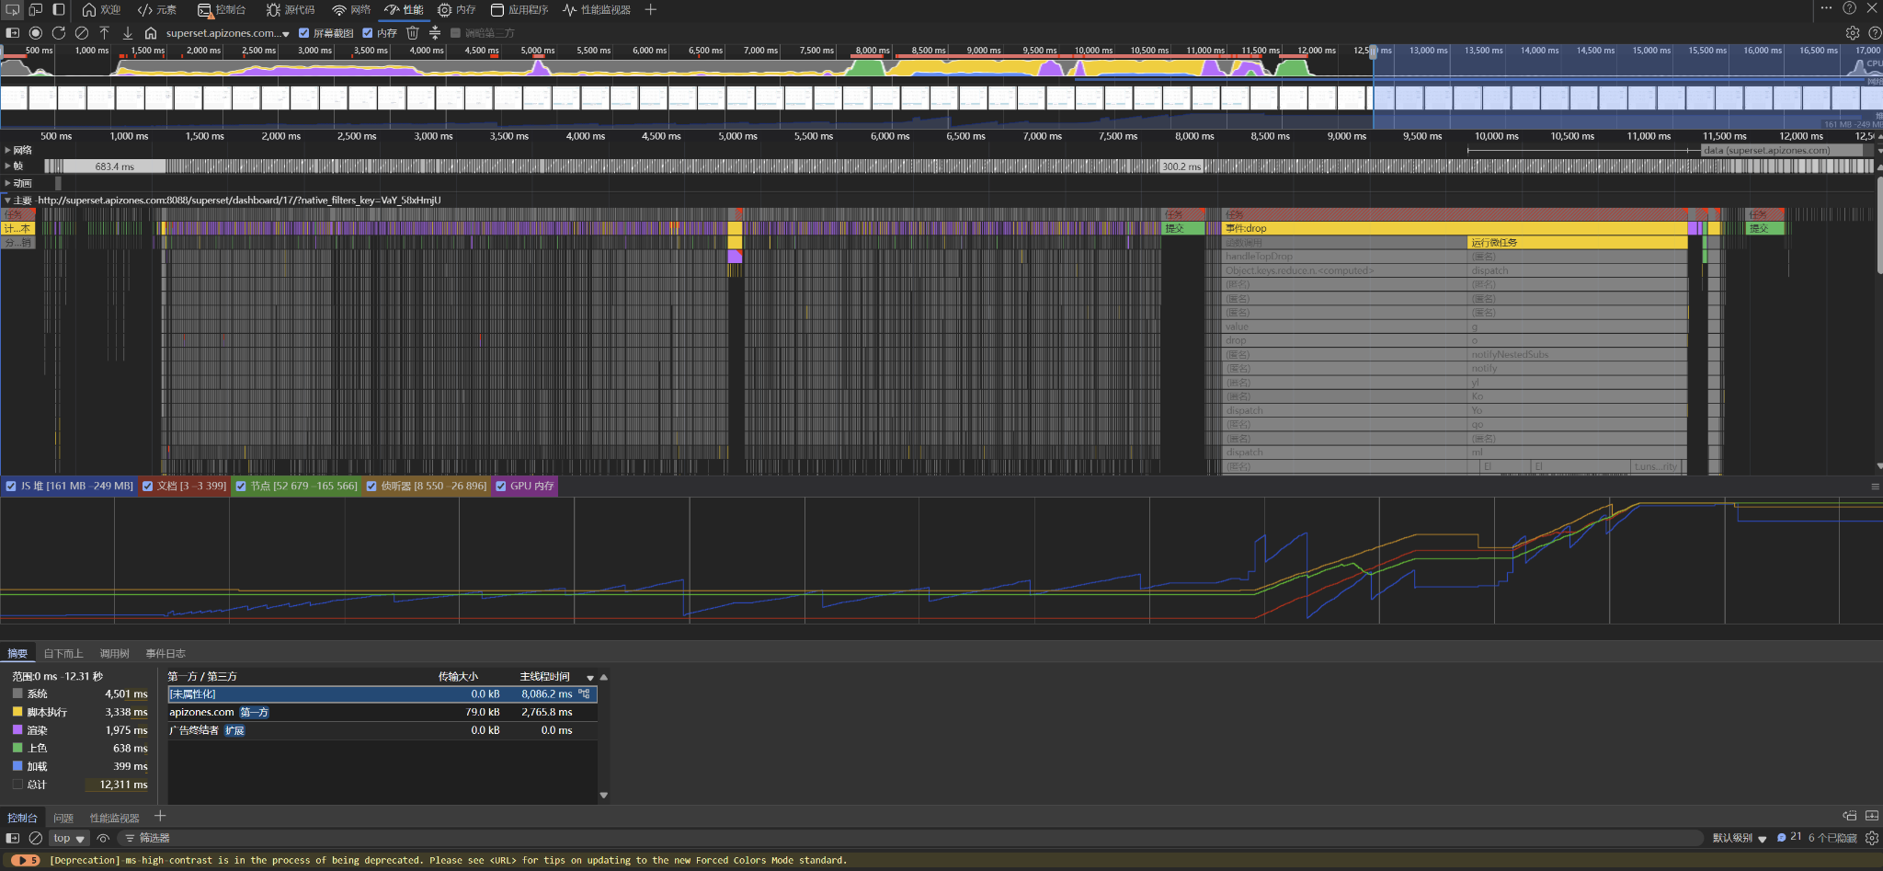
Task: Open the 问题 drawer tab
Action: [63, 818]
